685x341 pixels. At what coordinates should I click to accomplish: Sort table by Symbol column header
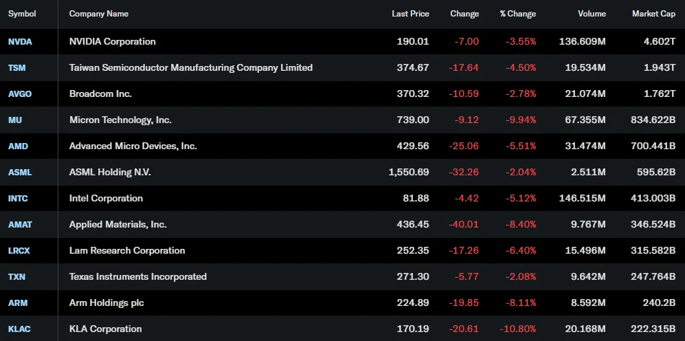tap(22, 14)
